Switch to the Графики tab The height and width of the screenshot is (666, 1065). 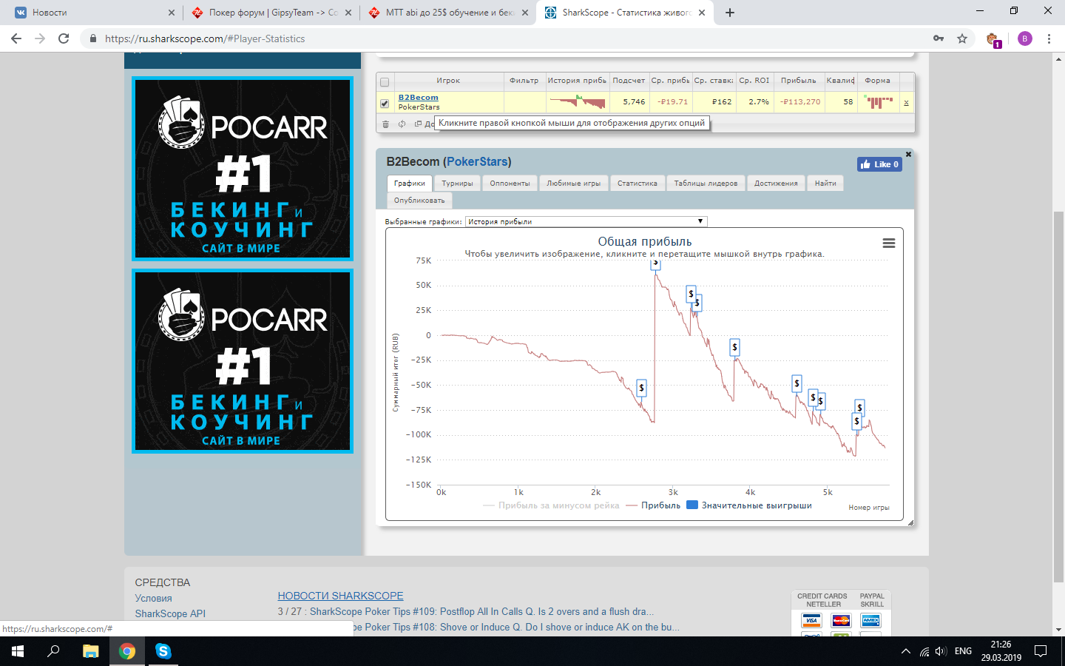coord(410,184)
